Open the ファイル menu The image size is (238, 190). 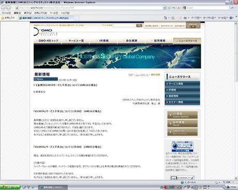pyautogui.click(x=6, y=13)
